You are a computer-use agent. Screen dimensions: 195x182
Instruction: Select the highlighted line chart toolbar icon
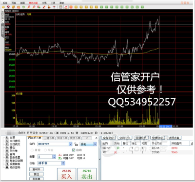[x=66, y=7]
